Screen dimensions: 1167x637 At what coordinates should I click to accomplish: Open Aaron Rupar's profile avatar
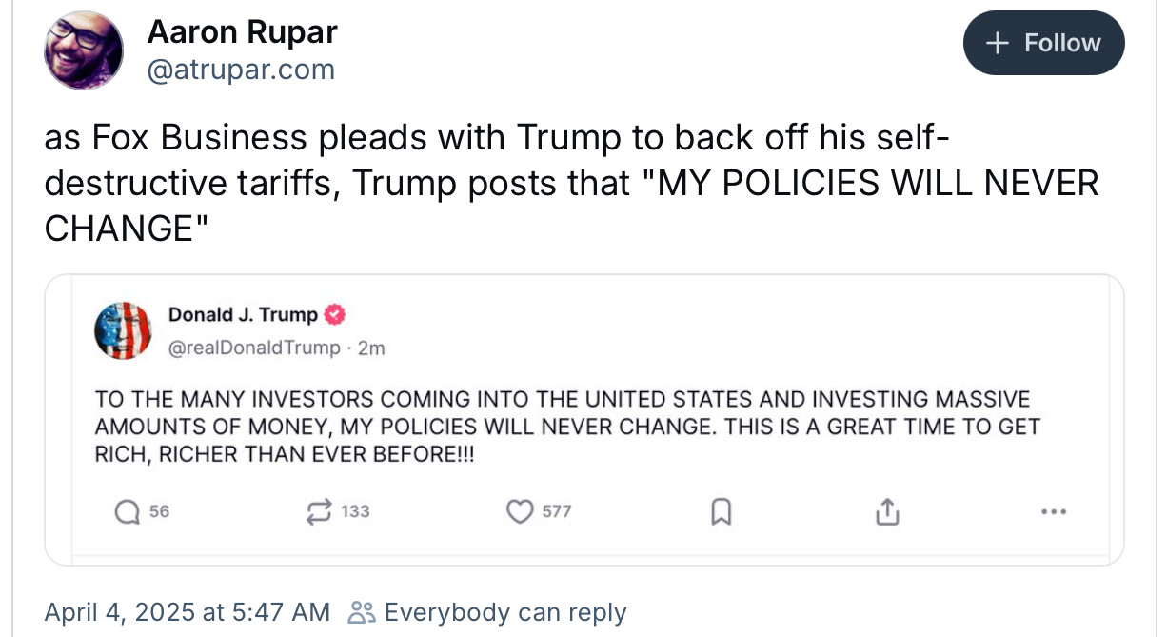[x=84, y=50]
